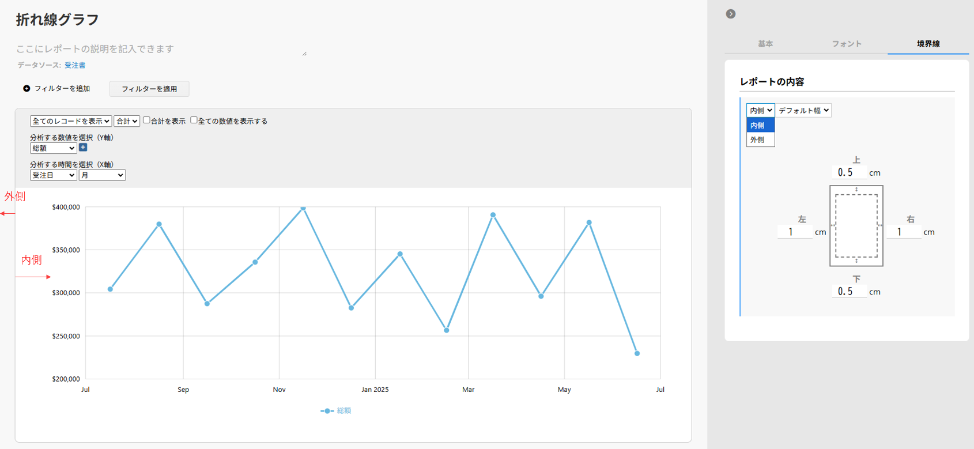Click the 上 margin input field

(848, 172)
